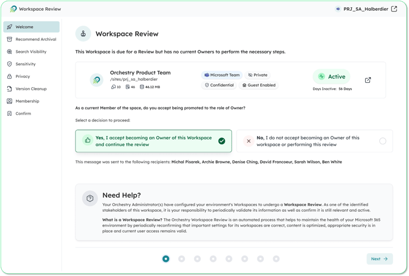
Task: Jump to the Confirm step
Action: coord(31,114)
